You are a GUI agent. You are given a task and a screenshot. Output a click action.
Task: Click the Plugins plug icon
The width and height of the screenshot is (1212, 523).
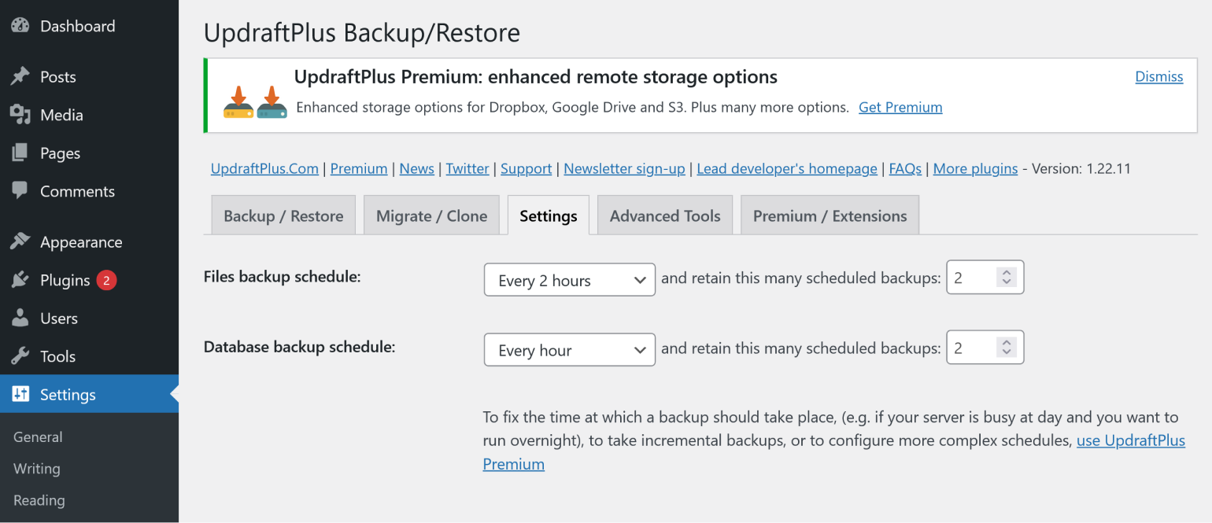click(20, 280)
